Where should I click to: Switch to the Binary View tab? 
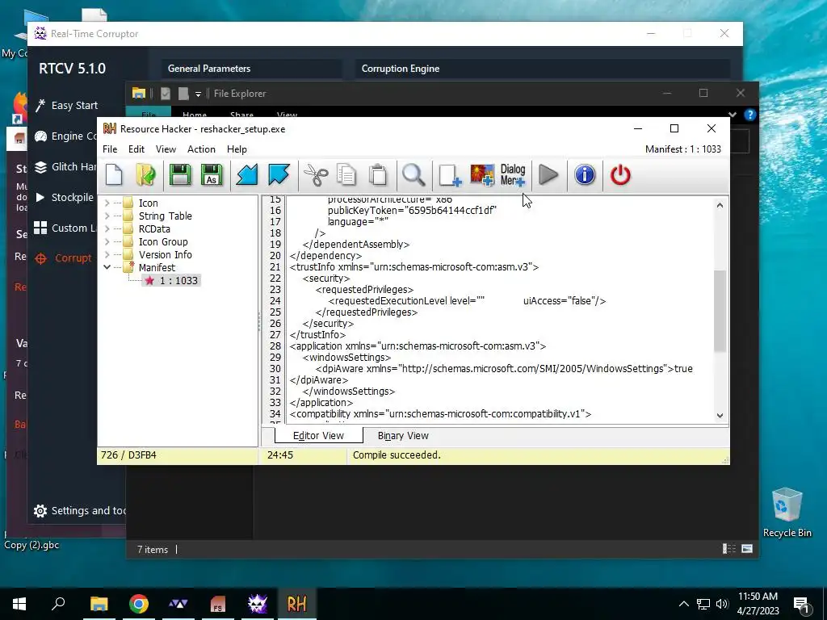coord(403,435)
